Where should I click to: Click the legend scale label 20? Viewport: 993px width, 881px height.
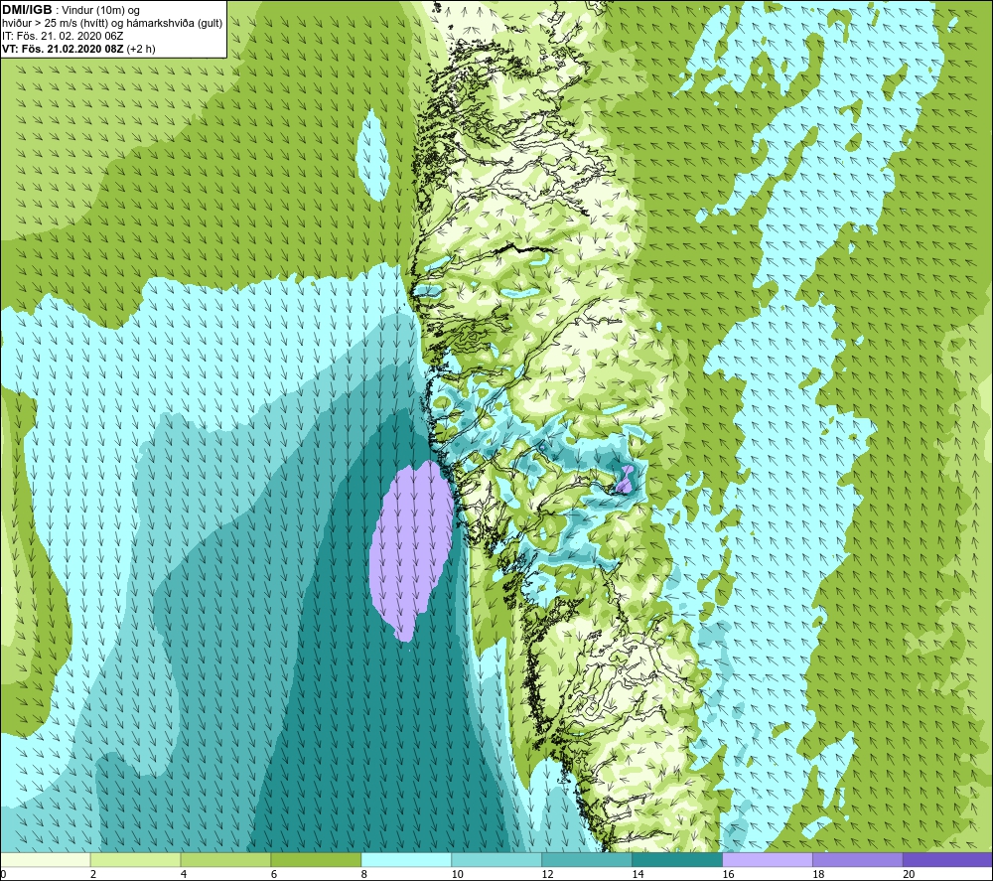[909, 874]
